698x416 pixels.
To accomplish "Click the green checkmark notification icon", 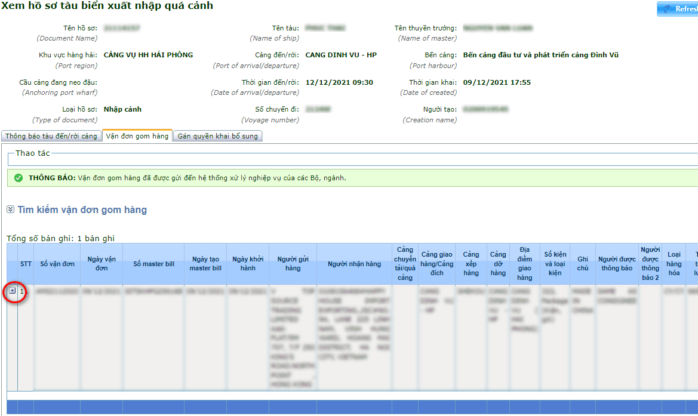I will coord(19,178).
